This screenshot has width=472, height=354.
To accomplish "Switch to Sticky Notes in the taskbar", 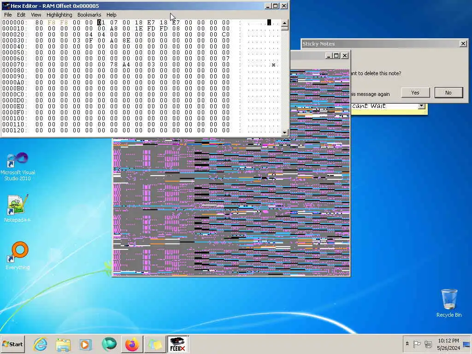I will (155, 344).
